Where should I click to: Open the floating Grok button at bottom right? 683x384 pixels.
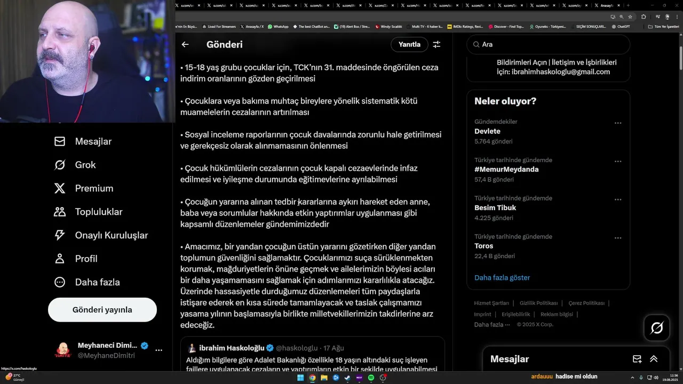point(657,328)
